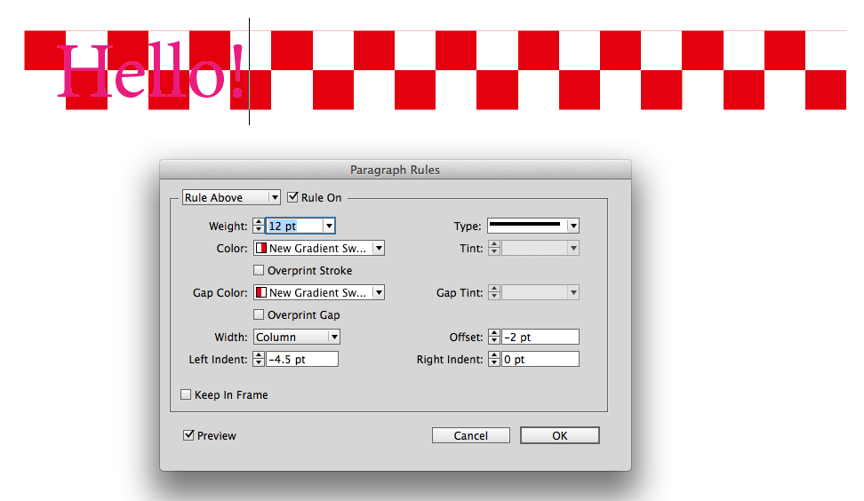Open the Tint dropdown
This screenshot has width=864, height=501.
(540, 249)
